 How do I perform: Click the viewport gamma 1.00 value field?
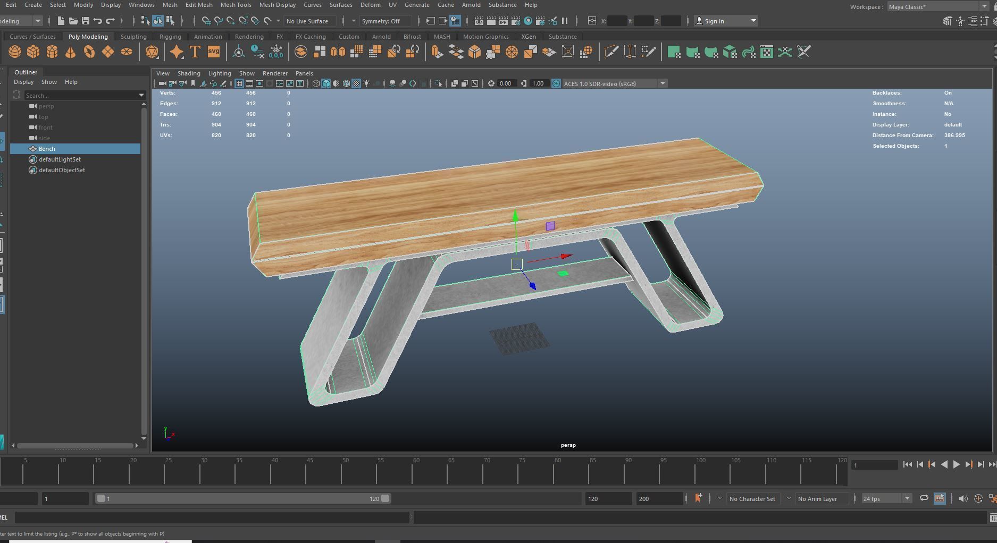pos(539,83)
